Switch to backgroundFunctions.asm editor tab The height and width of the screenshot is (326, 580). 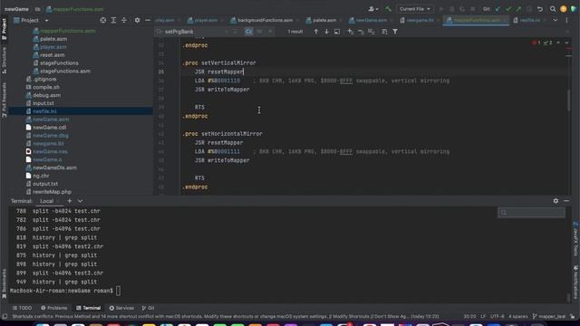coord(262,20)
